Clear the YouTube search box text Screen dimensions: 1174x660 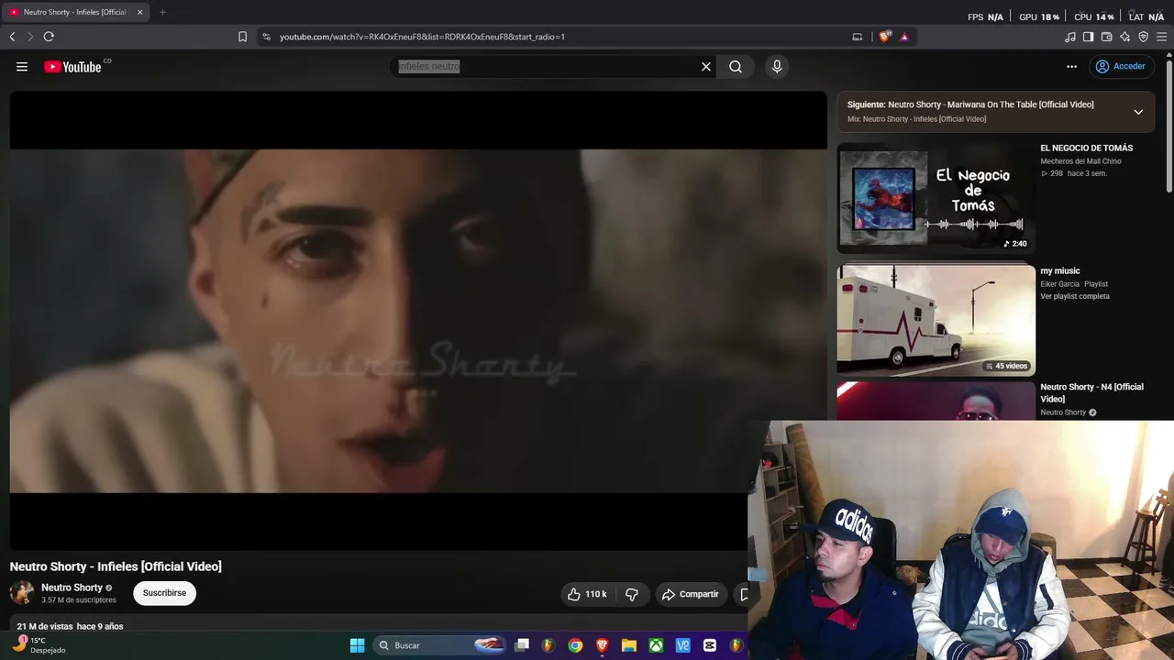click(x=706, y=66)
